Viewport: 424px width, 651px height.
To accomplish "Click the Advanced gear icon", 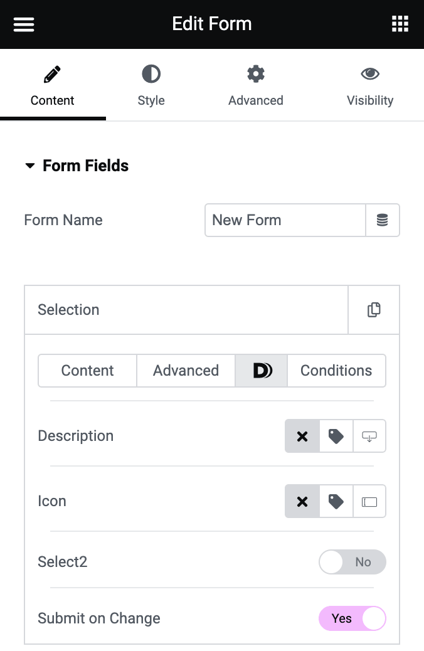I will [256, 73].
